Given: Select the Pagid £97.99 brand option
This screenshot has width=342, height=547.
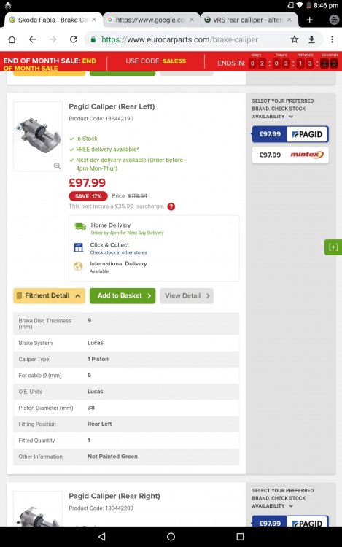Looking at the screenshot, I should click(x=290, y=134).
